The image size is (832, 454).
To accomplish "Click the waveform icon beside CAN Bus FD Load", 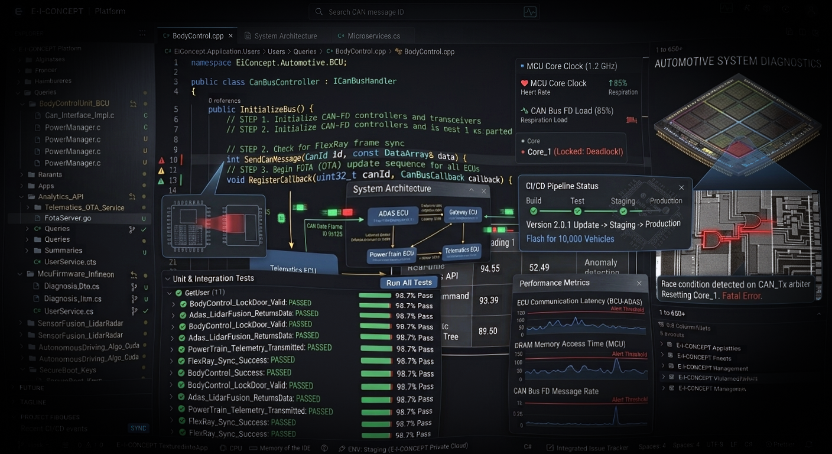I will [524, 111].
